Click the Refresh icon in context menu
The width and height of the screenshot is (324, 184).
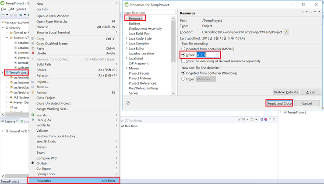point(33,93)
